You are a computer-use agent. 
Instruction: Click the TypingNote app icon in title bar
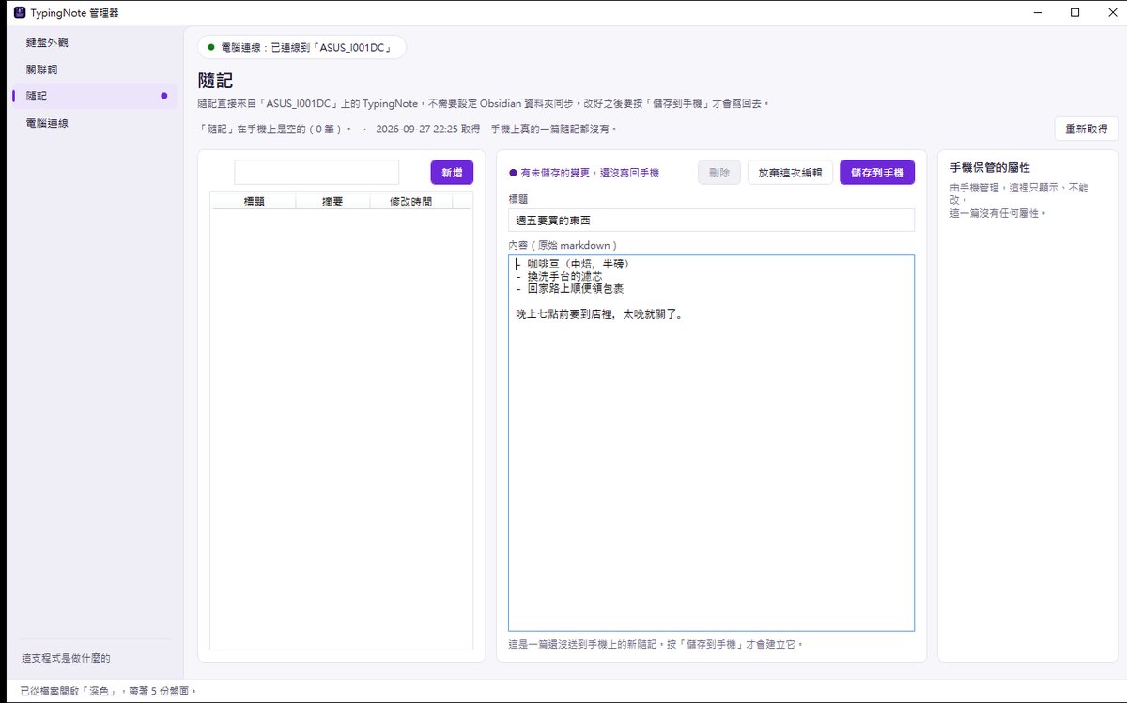(19, 13)
